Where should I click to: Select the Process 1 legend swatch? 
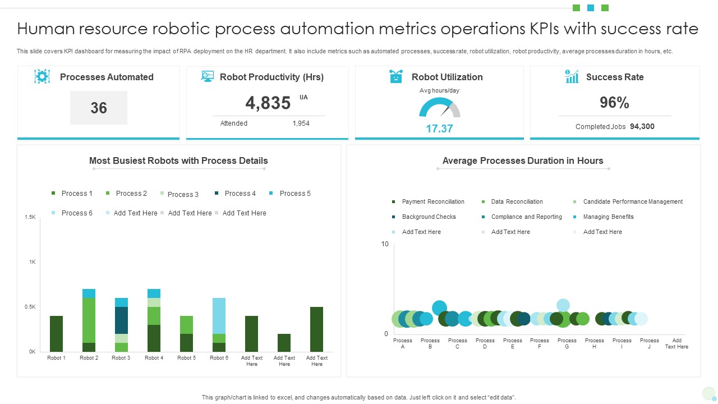pos(53,194)
